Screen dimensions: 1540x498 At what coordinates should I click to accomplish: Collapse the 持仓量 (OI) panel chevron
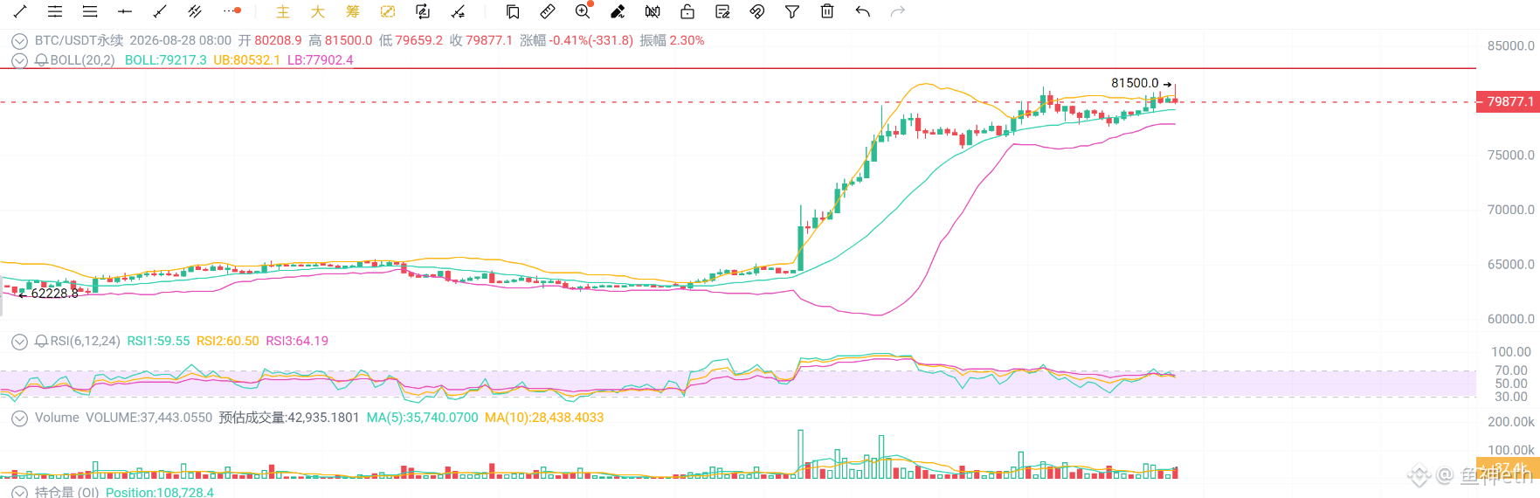[19, 493]
